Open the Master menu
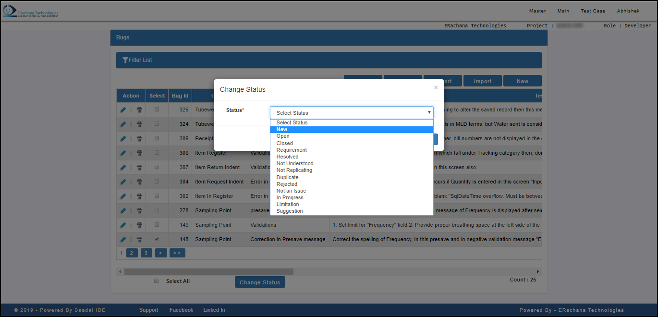 tap(537, 11)
